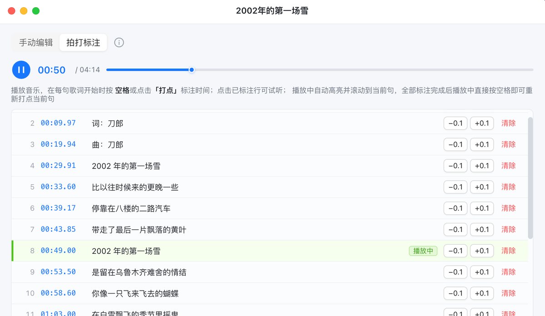Image resolution: width=545 pixels, height=316 pixels.
Task: Clear timestamp for 你像一只飞来飞去的蝴蝶
Action: (x=509, y=293)
